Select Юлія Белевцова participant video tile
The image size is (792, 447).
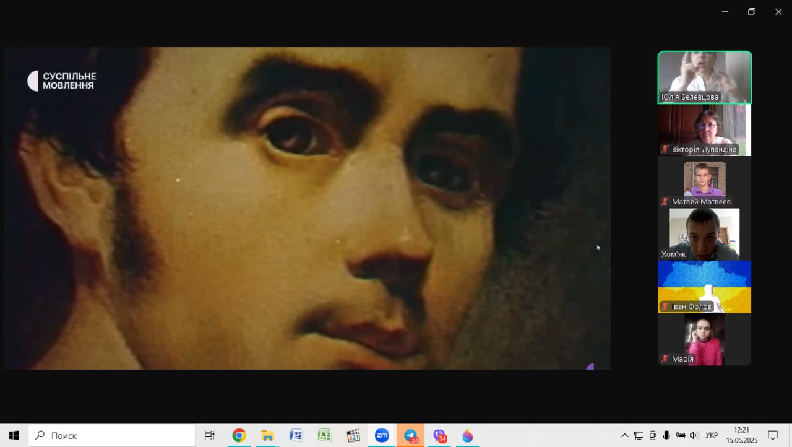pos(705,77)
